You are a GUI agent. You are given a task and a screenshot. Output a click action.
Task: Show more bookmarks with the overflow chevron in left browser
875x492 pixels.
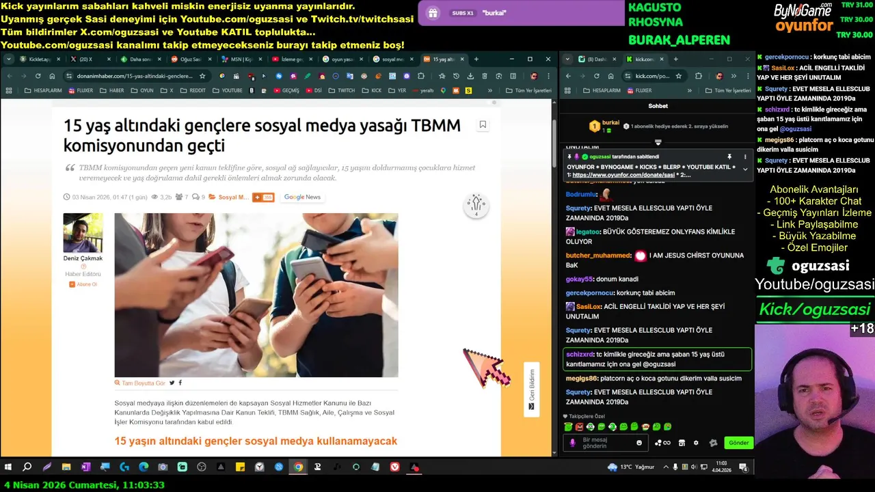coord(489,90)
